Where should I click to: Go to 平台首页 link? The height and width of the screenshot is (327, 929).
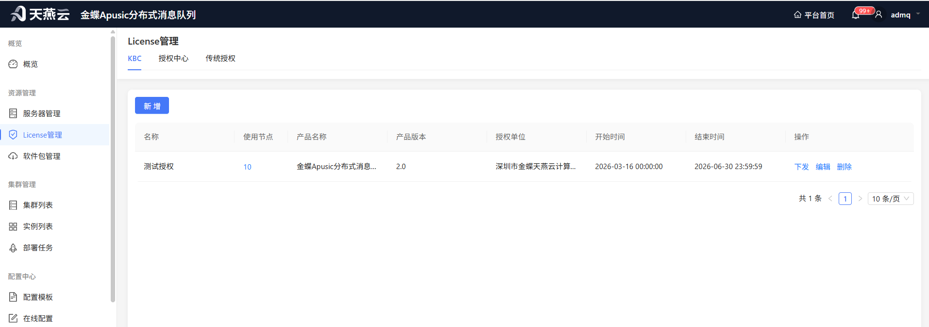tap(814, 15)
